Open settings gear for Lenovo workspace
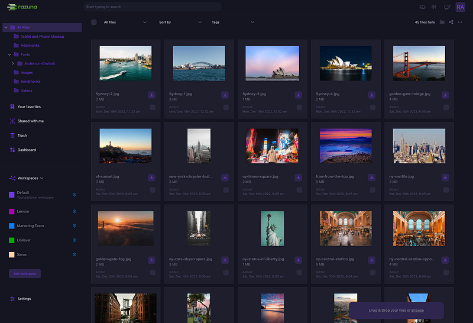Viewport: 473px width, 323px height. tap(74, 211)
